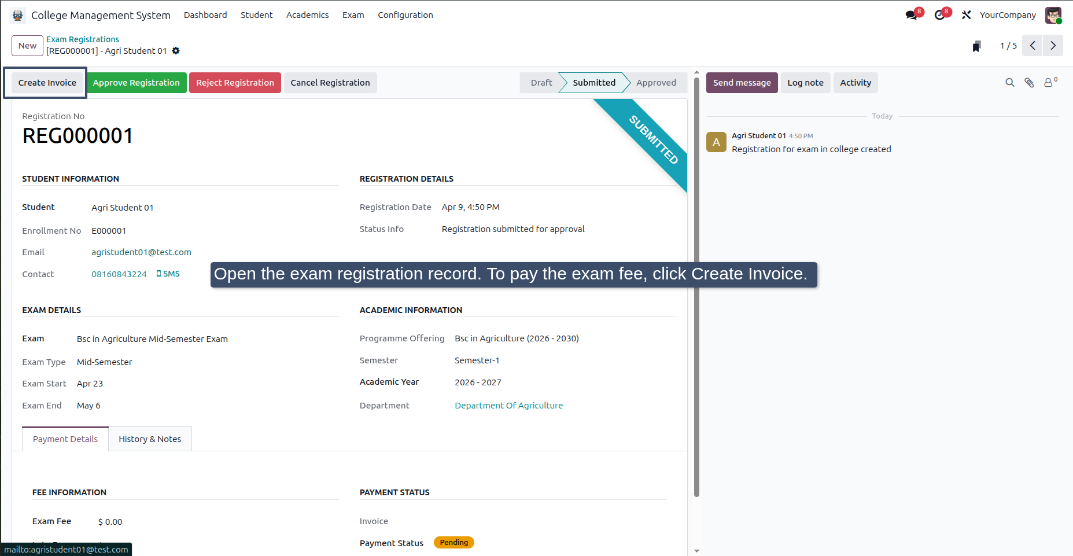Click the gear actions icon beside record name

(x=176, y=51)
